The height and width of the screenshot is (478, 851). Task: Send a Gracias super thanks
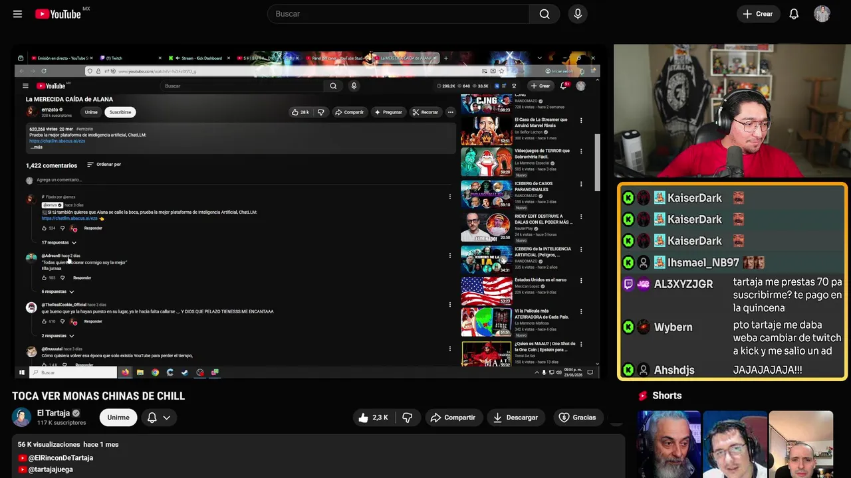pos(577,418)
